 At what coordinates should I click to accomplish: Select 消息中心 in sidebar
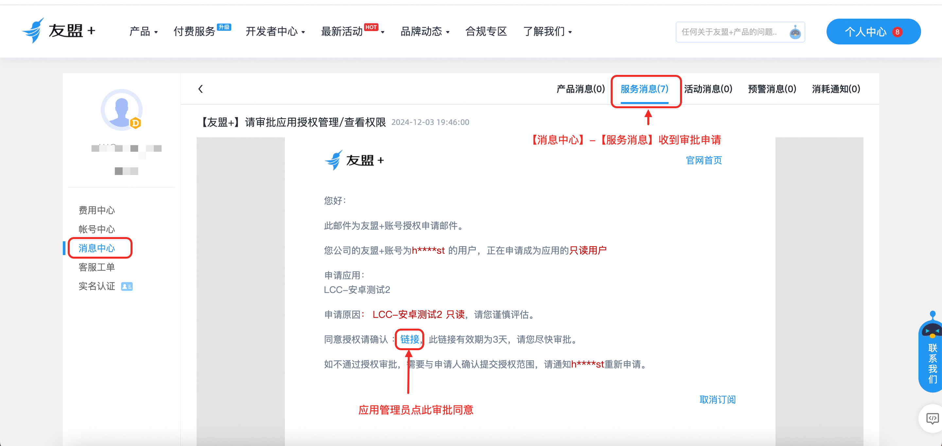(x=97, y=248)
